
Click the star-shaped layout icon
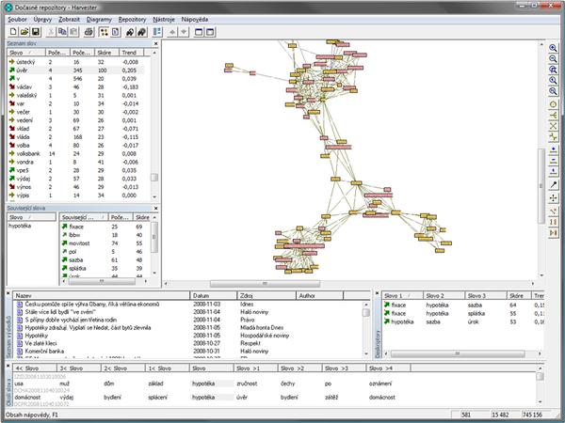click(x=553, y=136)
